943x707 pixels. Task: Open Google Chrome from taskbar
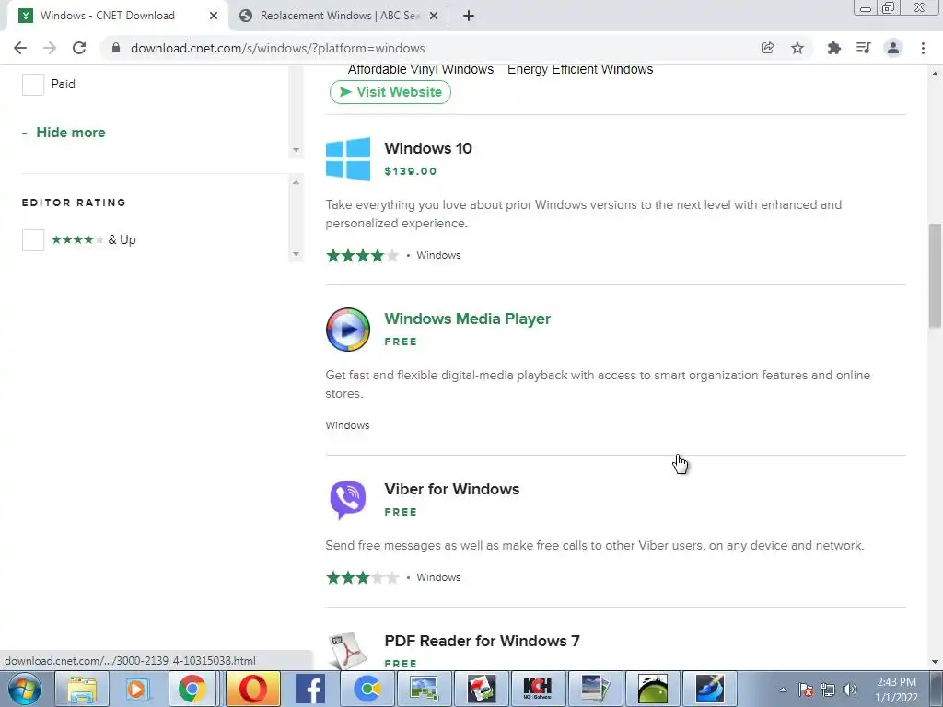point(192,689)
